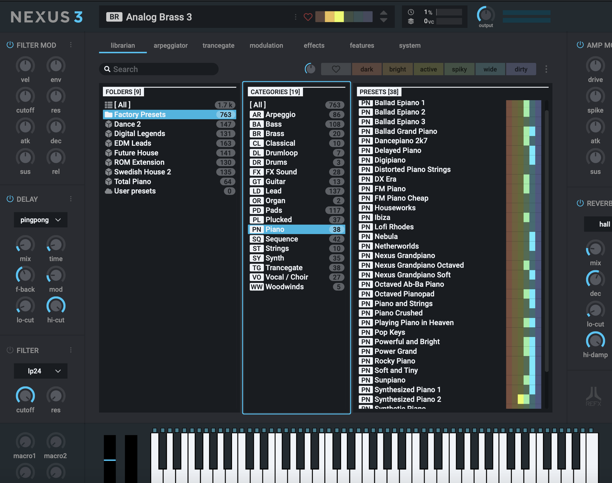This screenshot has height=483, width=612.
Task: Click the reverb hi-damp knob
Action: pyautogui.click(x=595, y=341)
